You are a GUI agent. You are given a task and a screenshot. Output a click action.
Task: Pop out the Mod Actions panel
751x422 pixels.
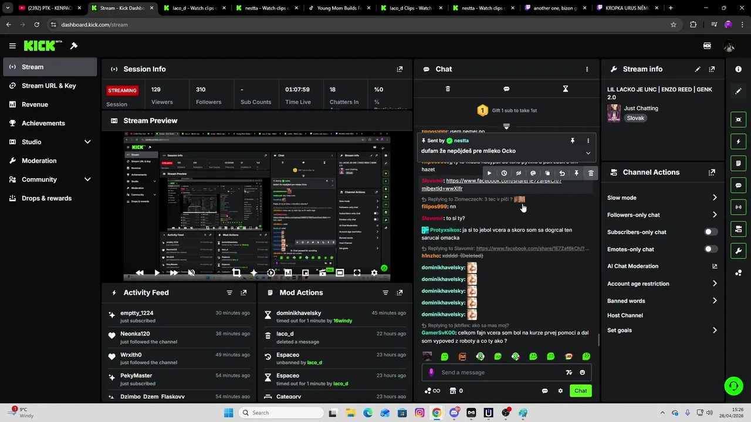click(x=400, y=292)
